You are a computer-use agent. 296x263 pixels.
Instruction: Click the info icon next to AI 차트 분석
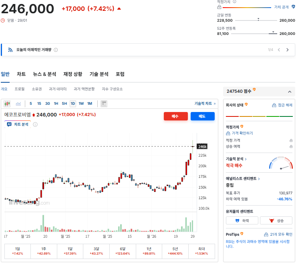coord(35,124)
